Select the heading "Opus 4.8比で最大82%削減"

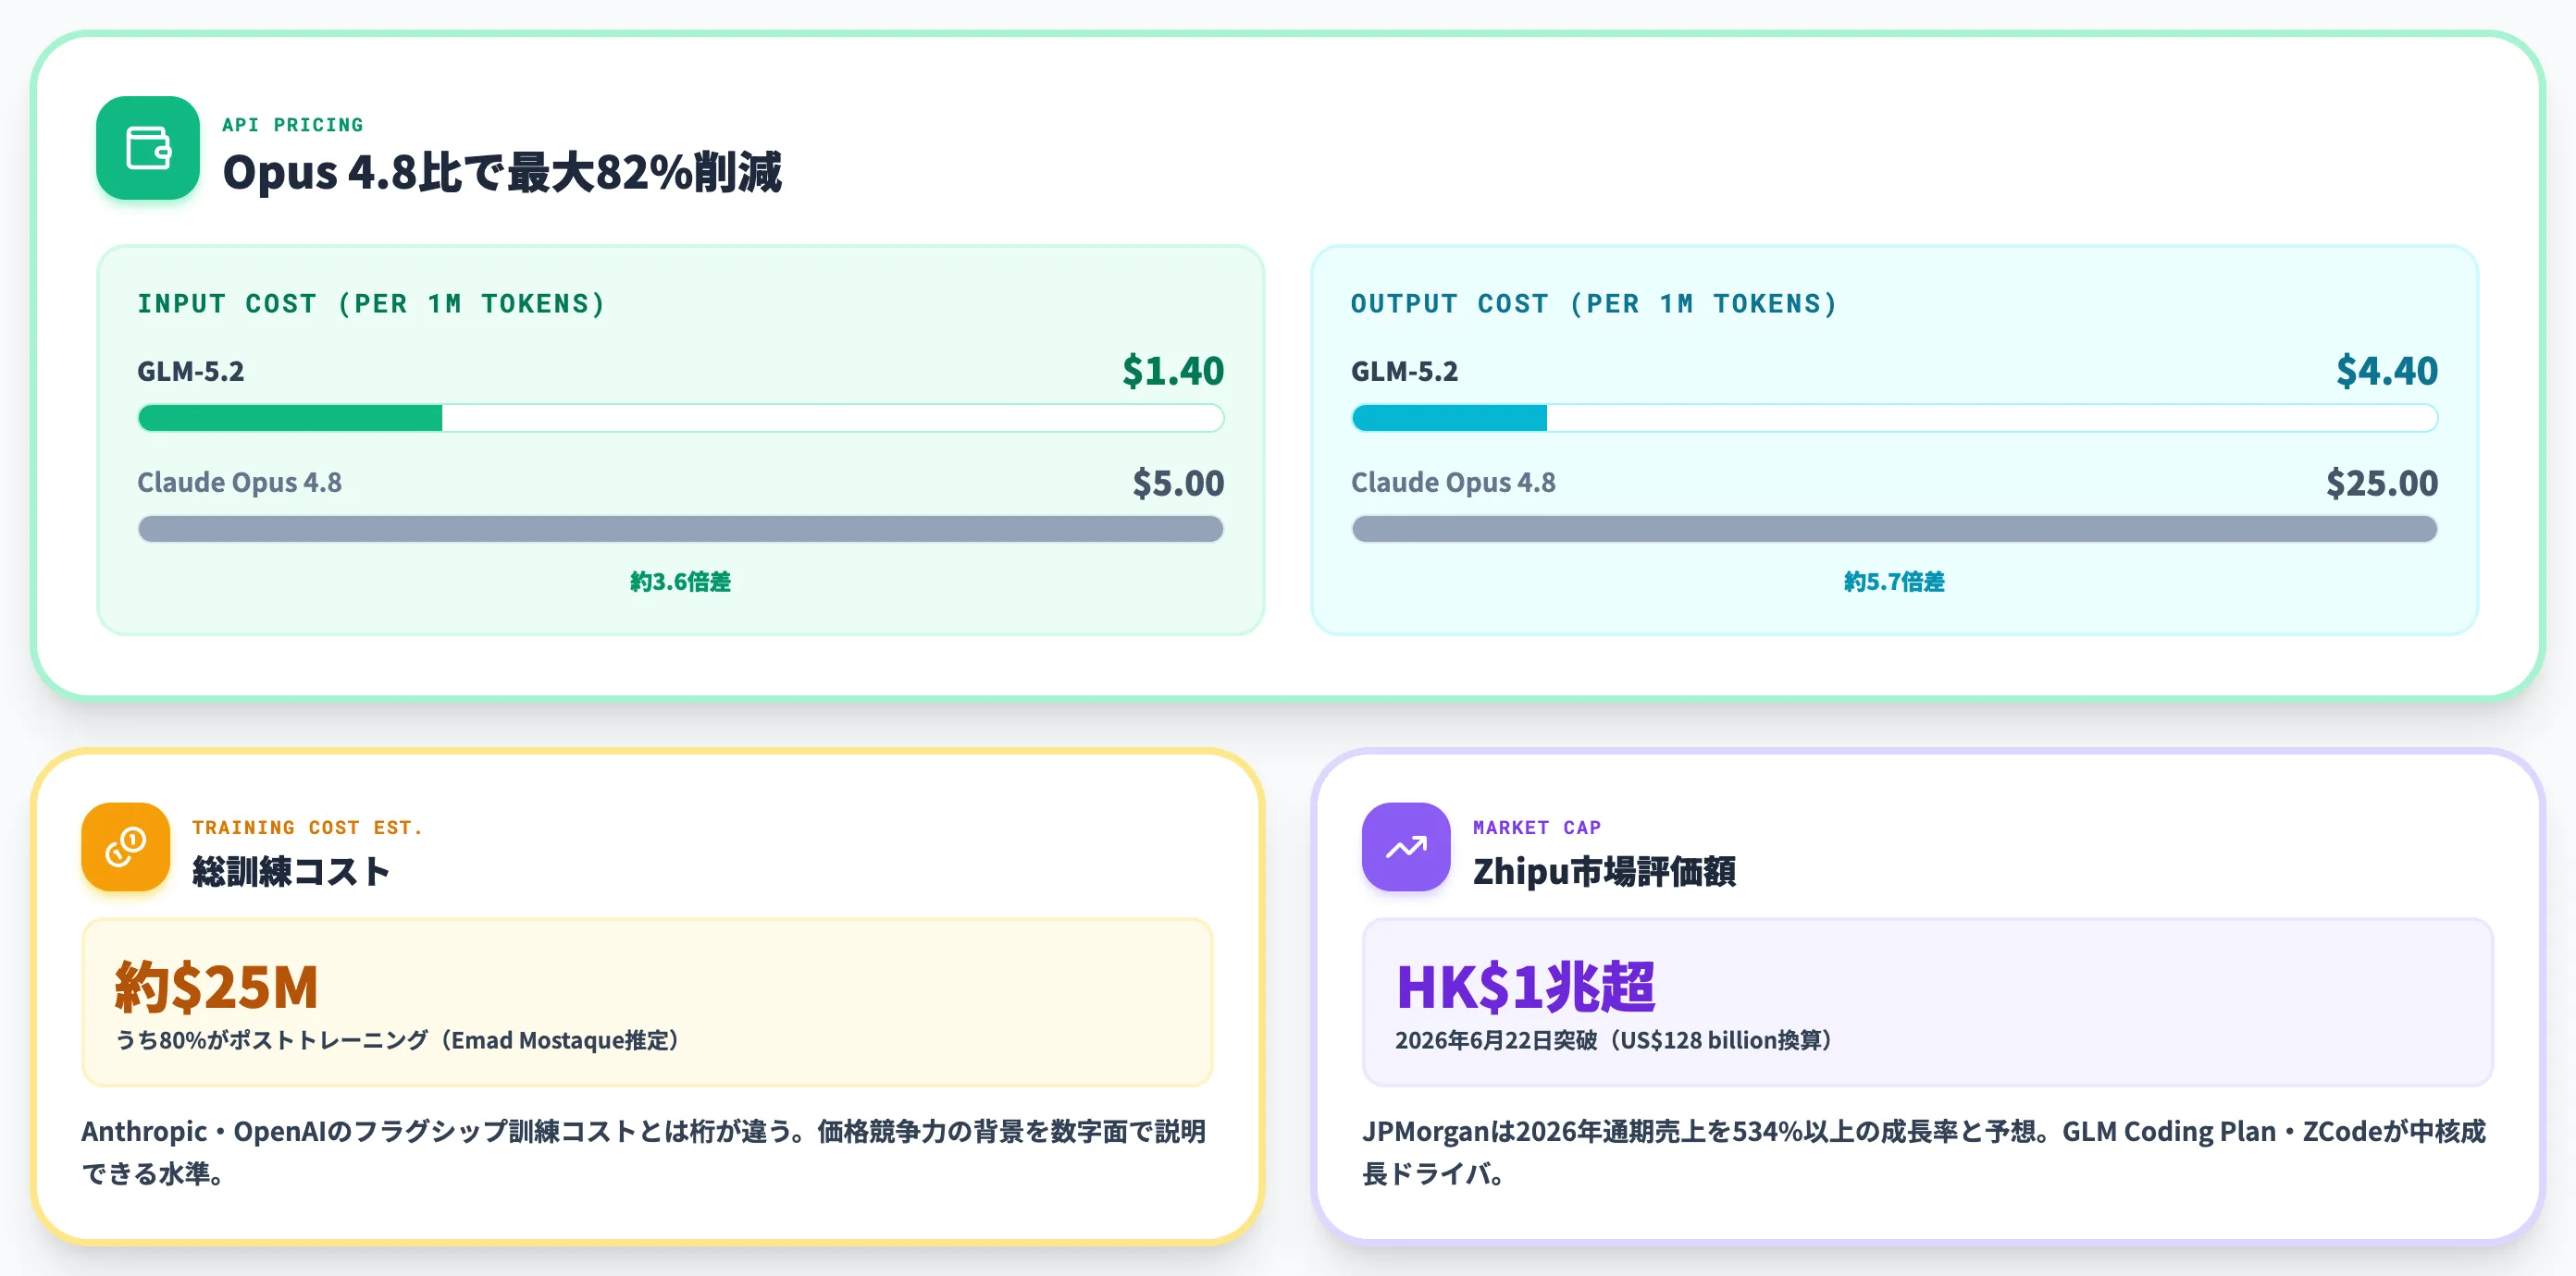click(x=502, y=172)
